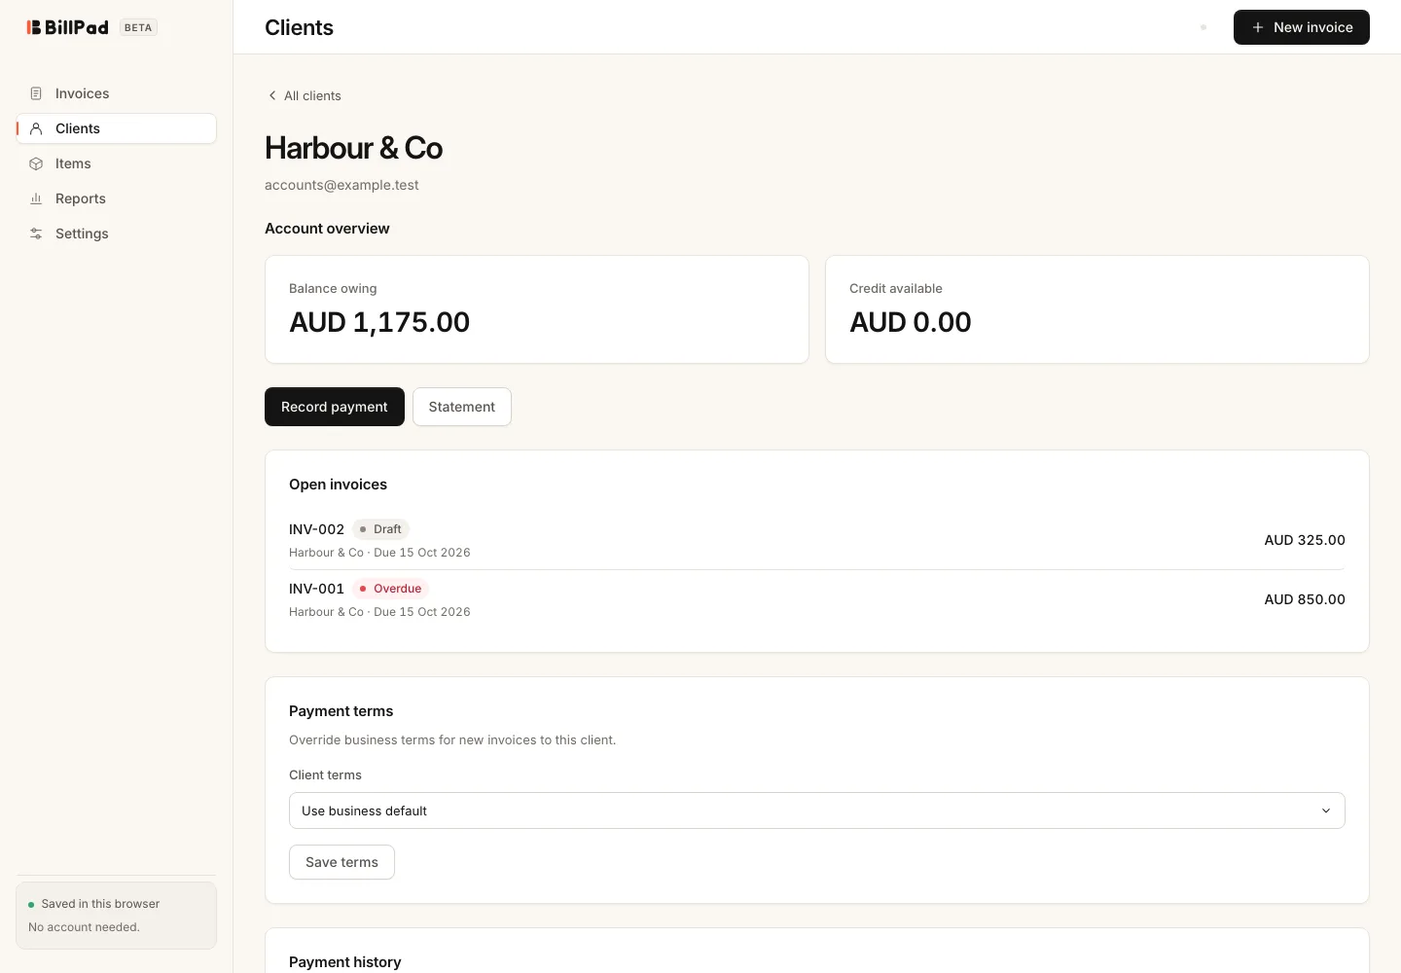The height and width of the screenshot is (973, 1401).
Task: Click the back chevron beside All clients
Action: (272, 95)
